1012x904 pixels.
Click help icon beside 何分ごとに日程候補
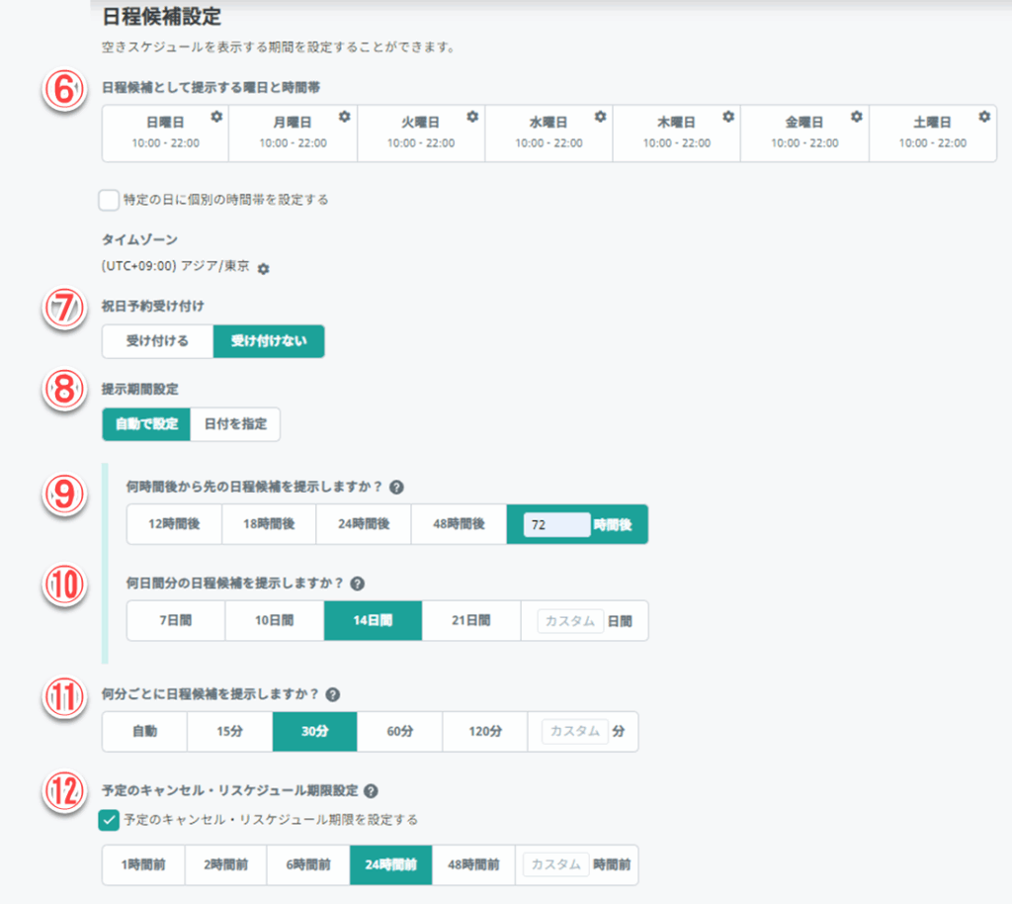[x=333, y=694]
